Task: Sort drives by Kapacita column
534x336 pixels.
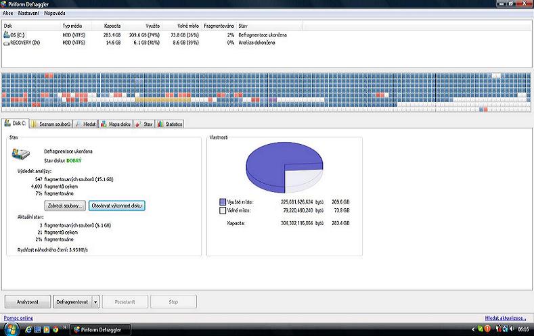Action: 112,26
